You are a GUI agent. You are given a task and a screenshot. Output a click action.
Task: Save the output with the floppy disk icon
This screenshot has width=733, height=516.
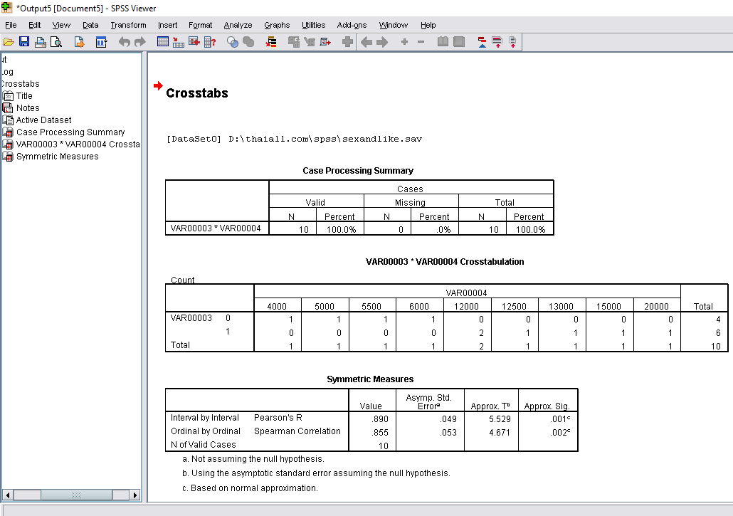[24, 42]
